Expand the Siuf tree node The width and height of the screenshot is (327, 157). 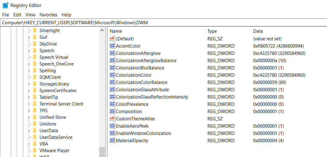tap(29, 37)
